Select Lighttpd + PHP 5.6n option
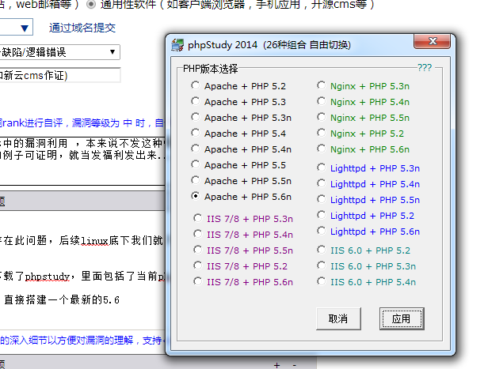 pyautogui.click(x=321, y=232)
